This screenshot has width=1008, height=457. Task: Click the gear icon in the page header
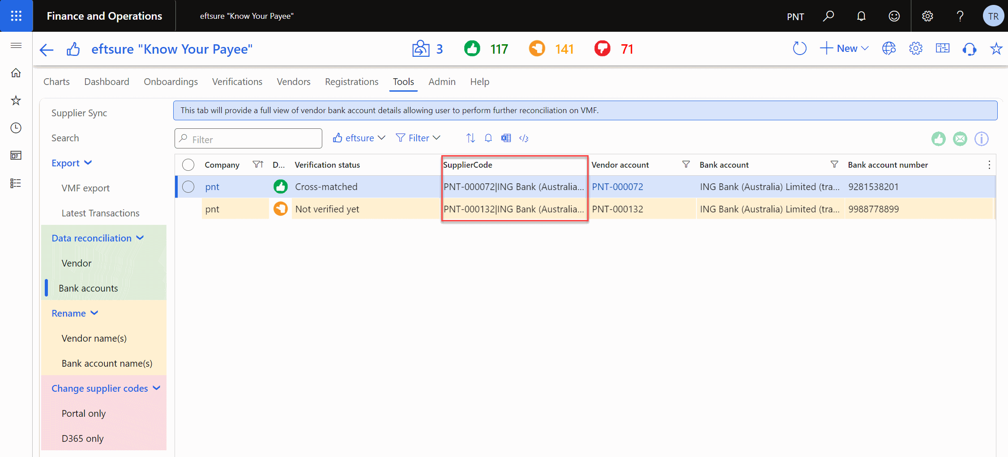[916, 48]
